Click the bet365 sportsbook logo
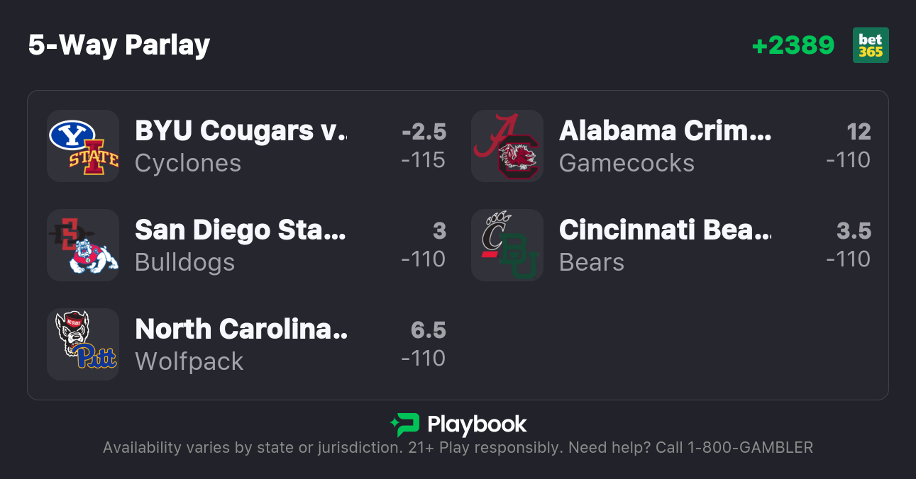The height and width of the screenshot is (479, 916). 871,45
